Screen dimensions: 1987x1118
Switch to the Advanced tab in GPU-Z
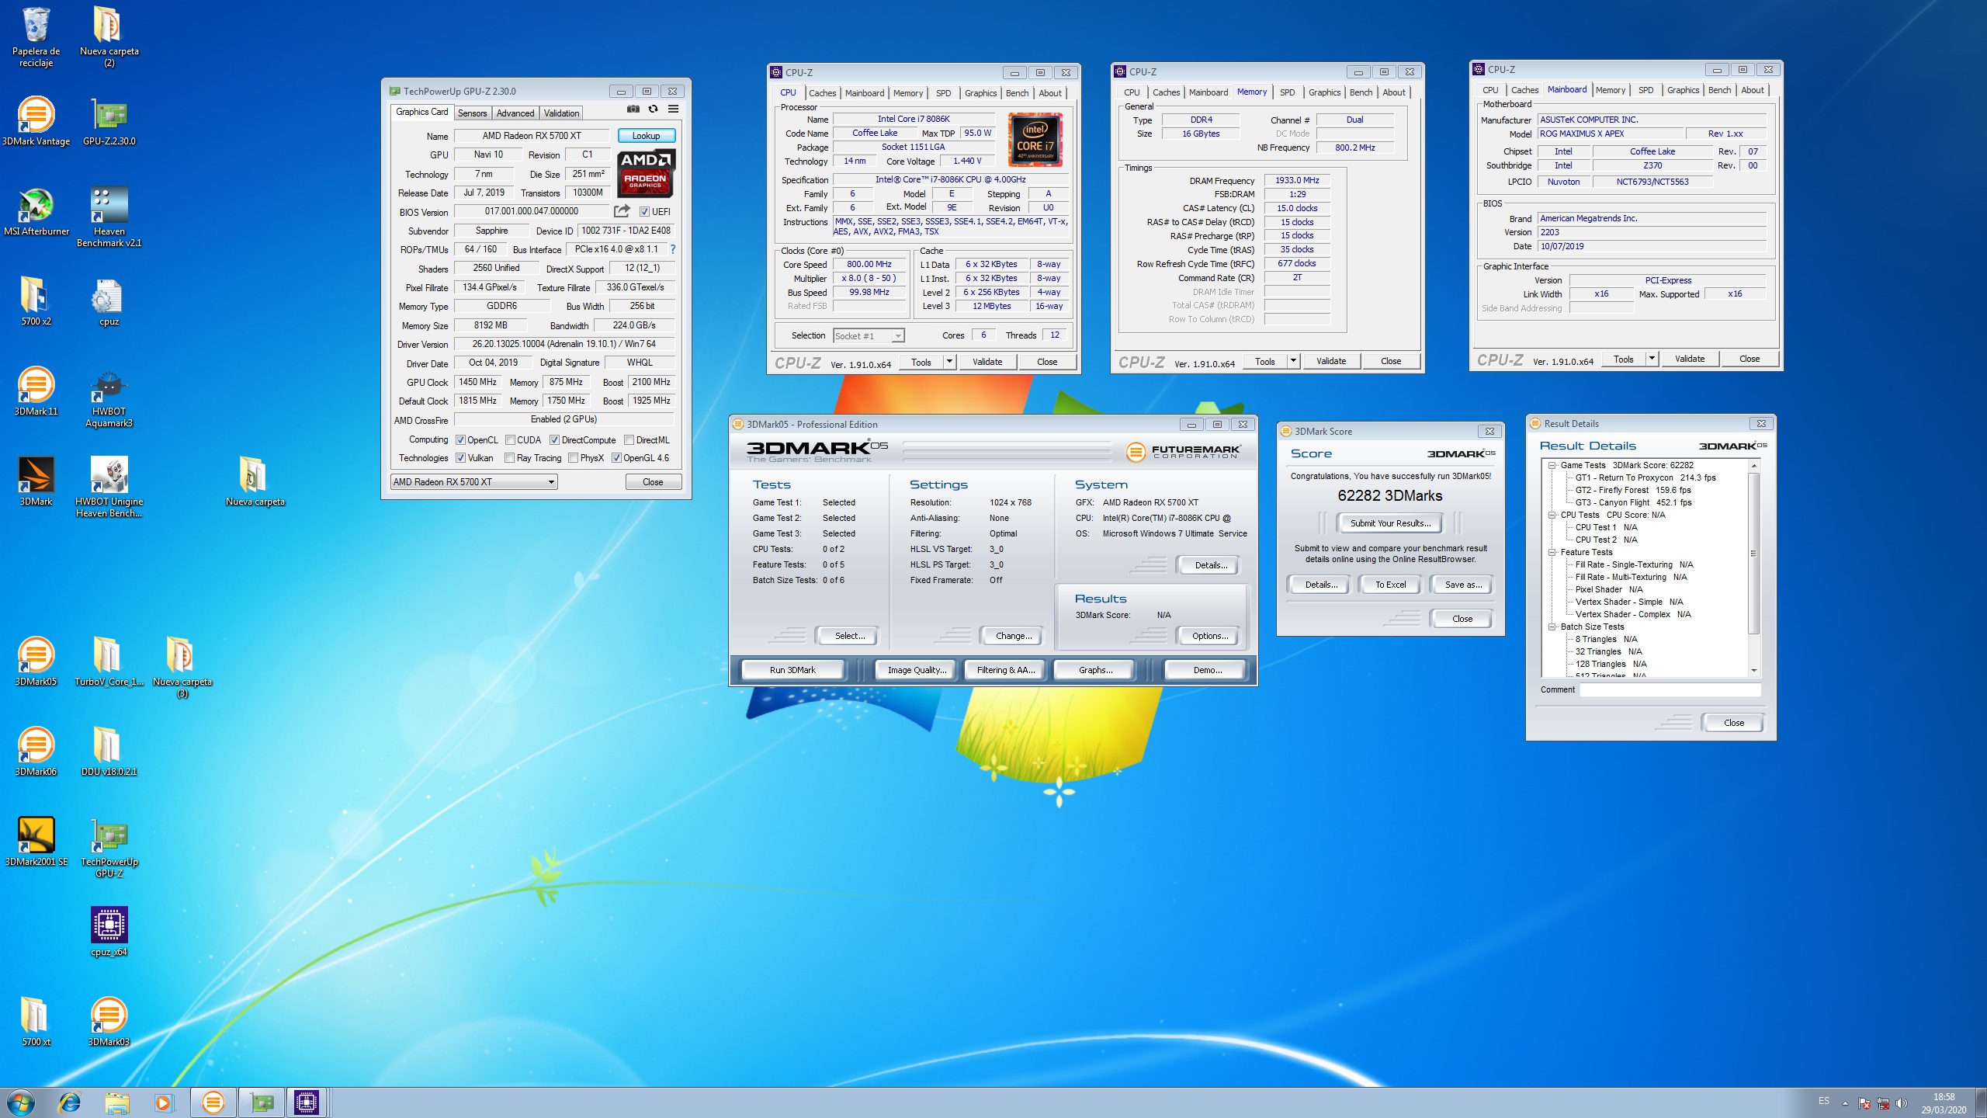515,113
